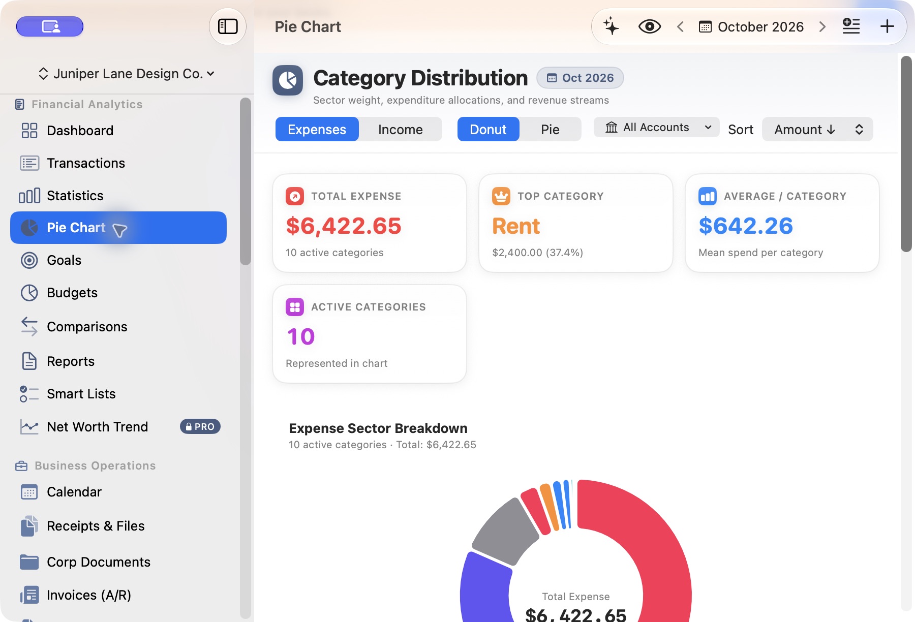Image resolution: width=915 pixels, height=622 pixels.
Task: Click the $2,400.00 (37.4%) text
Action: coord(538,253)
